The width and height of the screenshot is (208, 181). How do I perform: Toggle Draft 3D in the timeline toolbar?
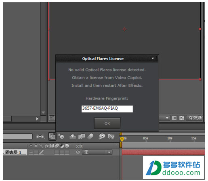click(61, 136)
